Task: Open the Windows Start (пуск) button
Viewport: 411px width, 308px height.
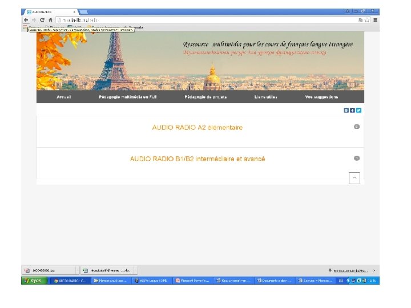Action: (x=35, y=281)
